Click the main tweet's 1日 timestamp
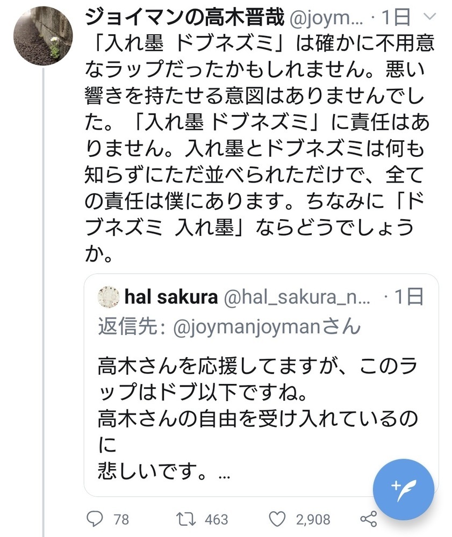The width and height of the screenshot is (452, 537). (x=395, y=20)
